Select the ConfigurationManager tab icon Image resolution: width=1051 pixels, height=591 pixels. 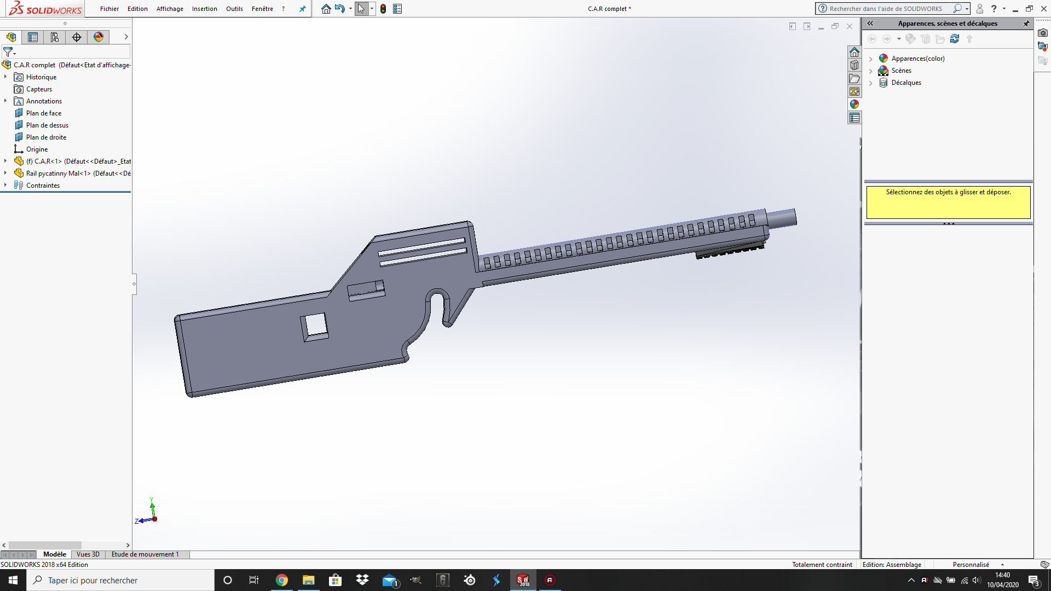[55, 37]
